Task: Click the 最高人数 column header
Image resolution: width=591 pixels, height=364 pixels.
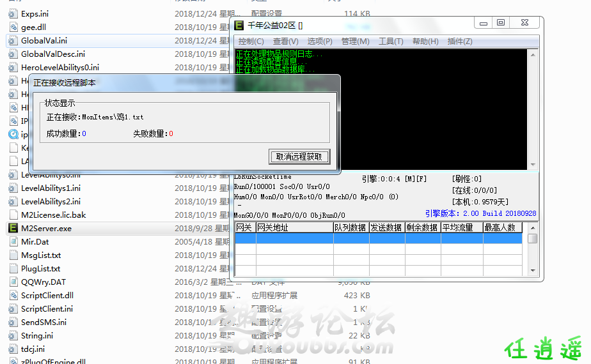Action: click(503, 227)
